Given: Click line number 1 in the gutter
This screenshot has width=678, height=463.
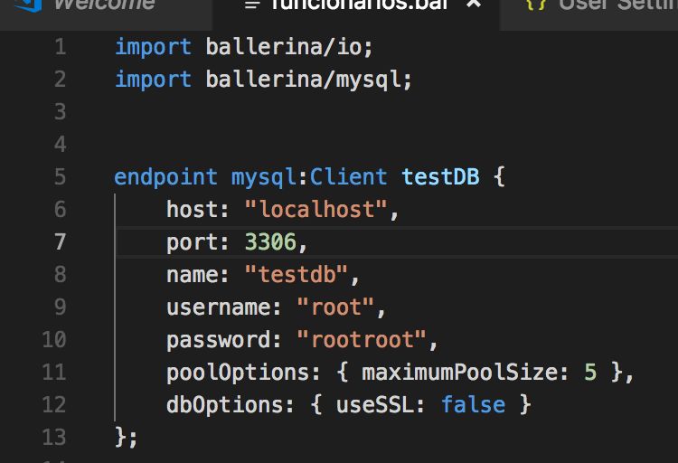Looking at the screenshot, I should pyautogui.click(x=61, y=47).
